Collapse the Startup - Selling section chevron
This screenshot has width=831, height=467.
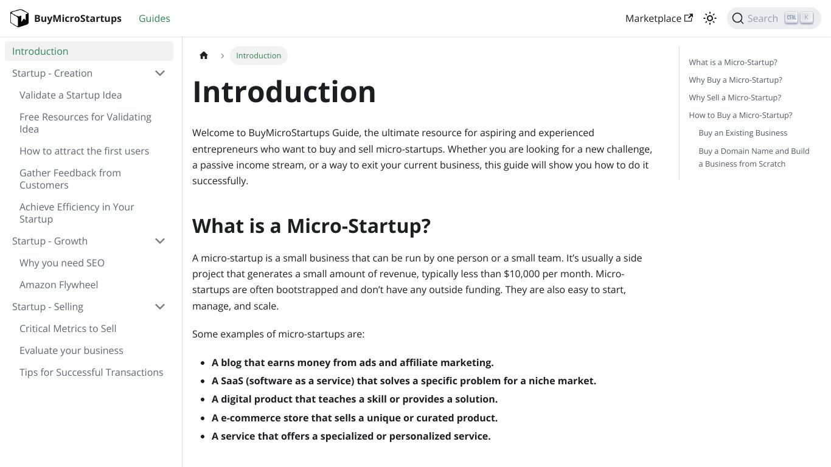160,306
